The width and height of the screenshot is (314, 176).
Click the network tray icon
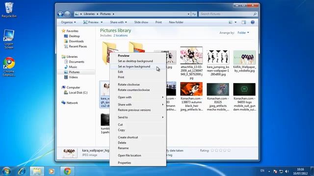point(281,171)
